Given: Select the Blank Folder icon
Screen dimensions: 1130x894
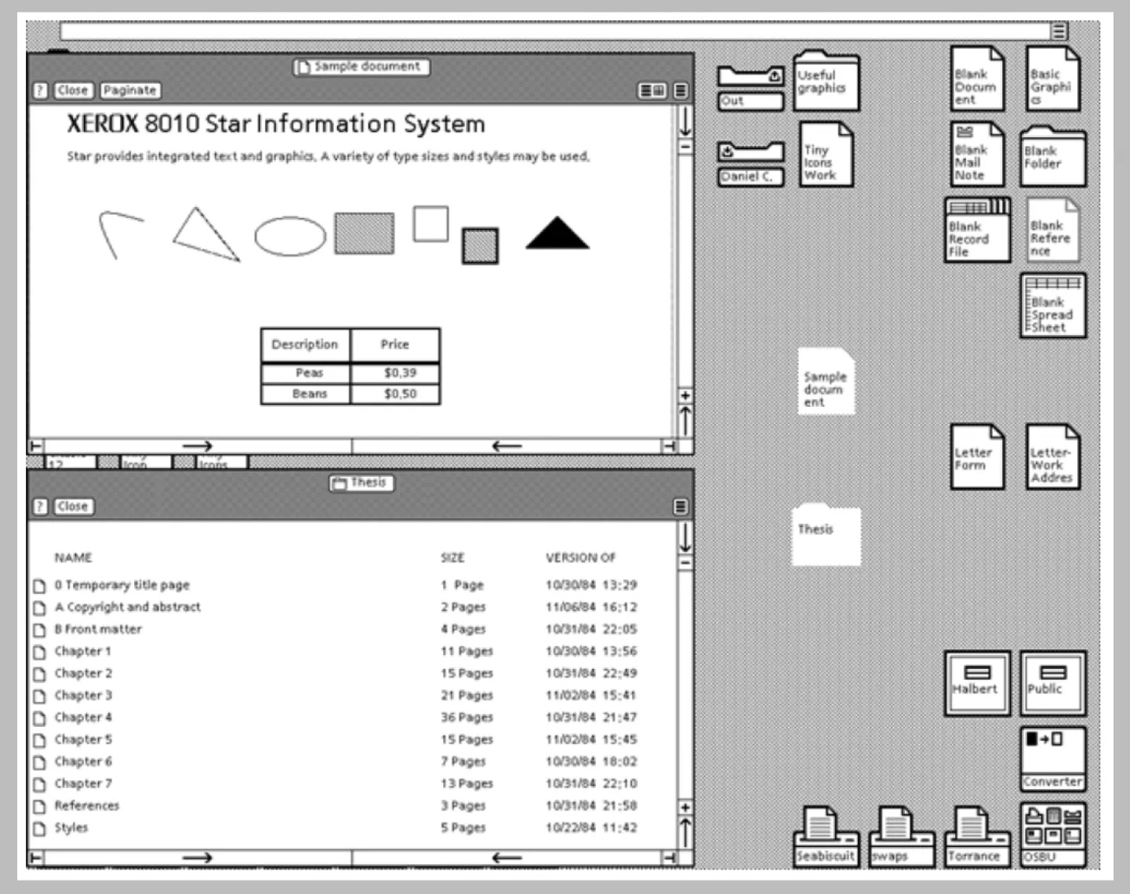Looking at the screenshot, I should (x=1053, y=157).
